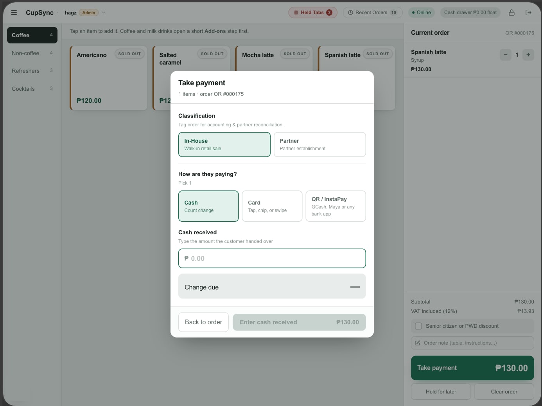Switch to Refreshers category
Image resolution: width=542 pixels, height=406 pixels.
[32, 71]
